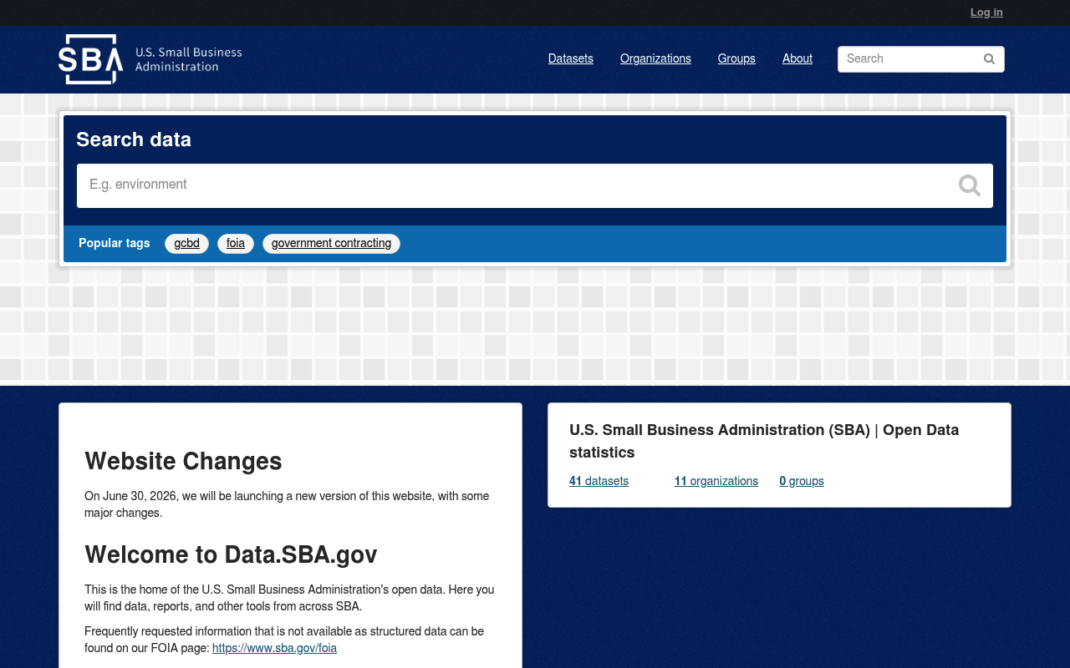
Task: Open the 41 datasets statistics link
Action: pyautogui.click(x=599, y=481)
